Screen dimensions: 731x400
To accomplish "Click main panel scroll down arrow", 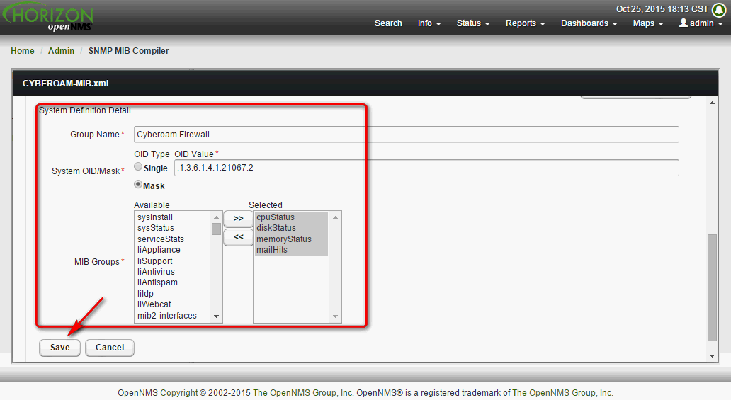I will click(712, 355).
